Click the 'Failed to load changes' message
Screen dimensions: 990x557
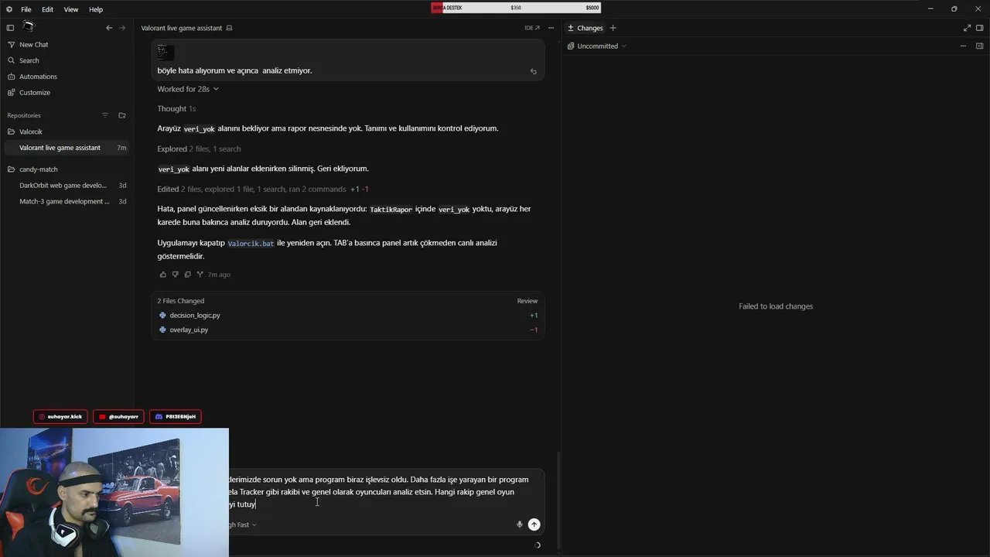[x=776, y=306]
